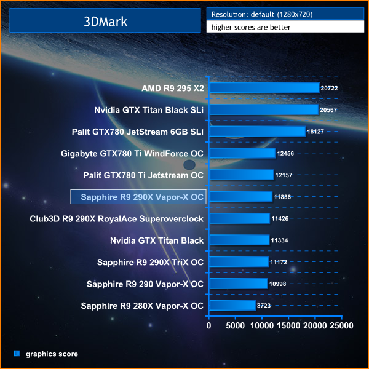Click the score value 11426

pos(280,218)
